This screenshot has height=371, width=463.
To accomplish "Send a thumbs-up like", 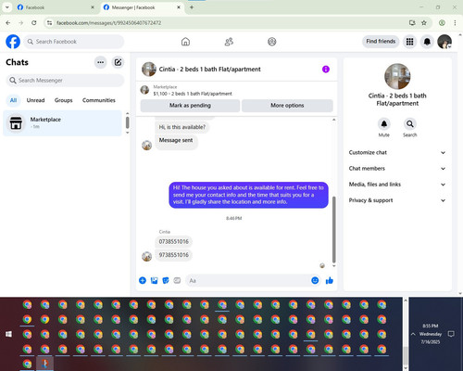I will (330, 280).
